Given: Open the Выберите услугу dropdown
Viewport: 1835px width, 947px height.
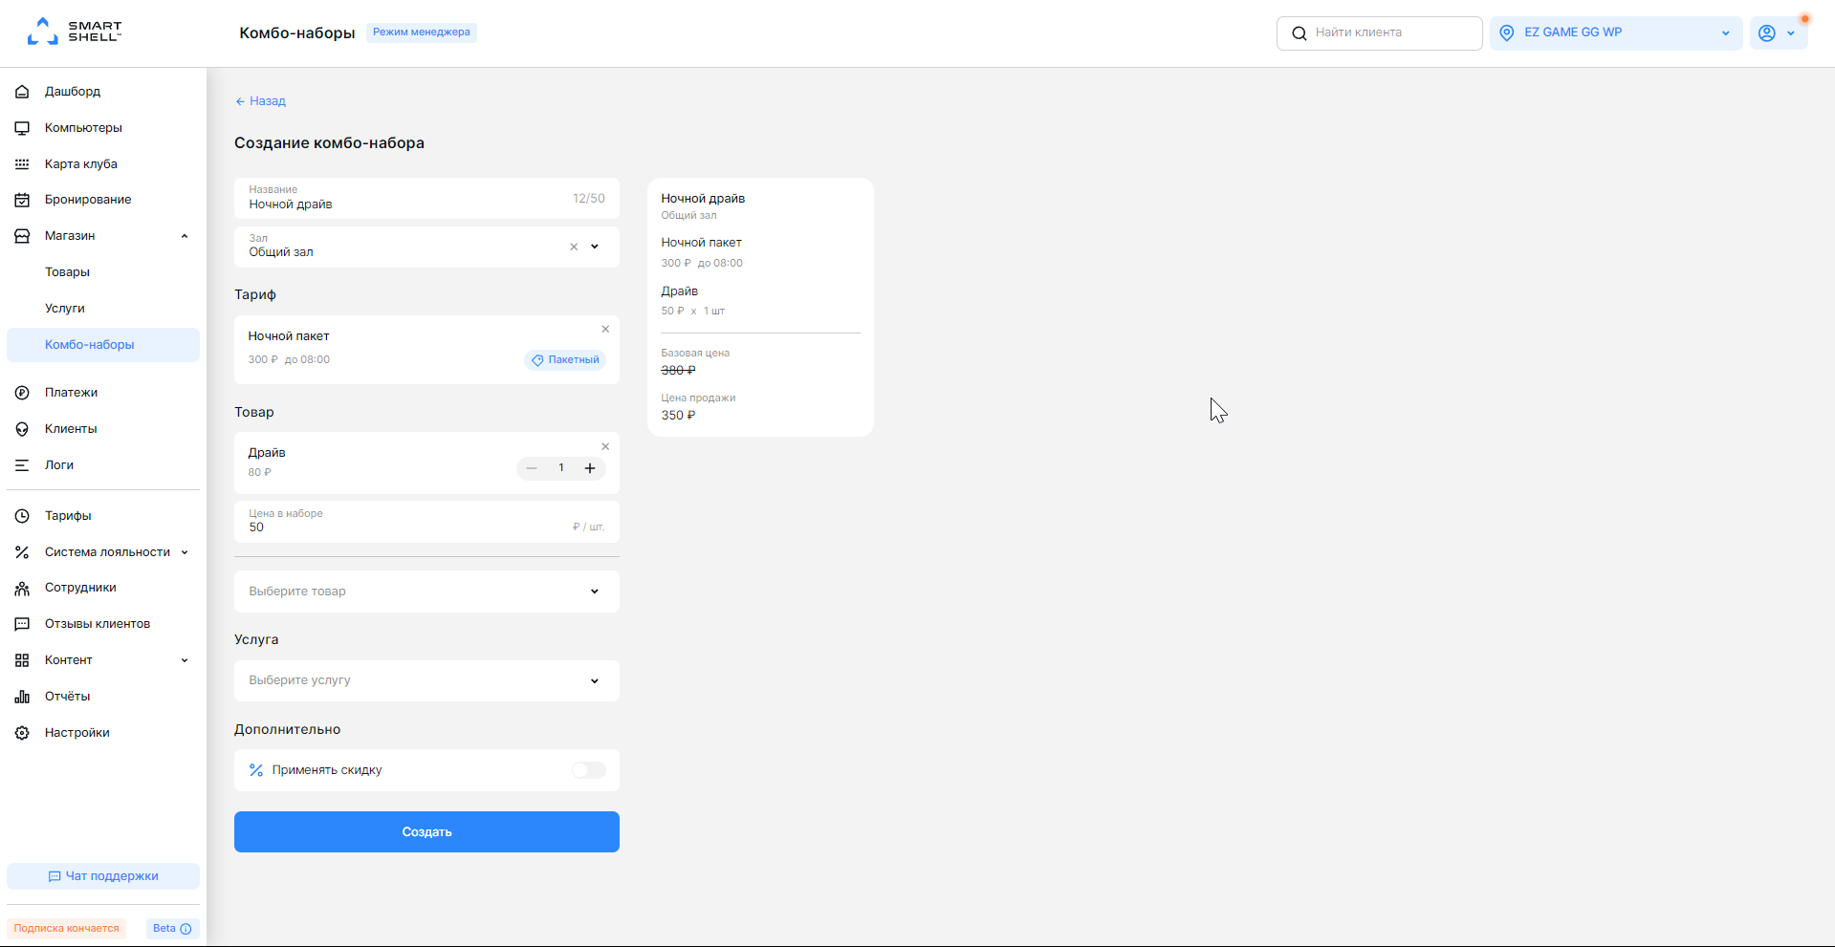Looking at the screenshot, I should point(426,680).
